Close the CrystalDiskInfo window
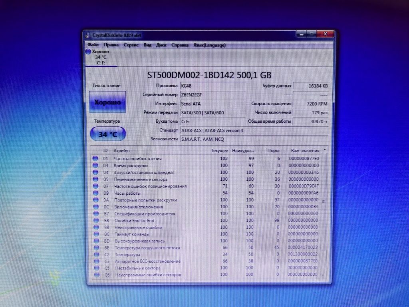This screenshot has width=409, height=307. click(325, 34)
